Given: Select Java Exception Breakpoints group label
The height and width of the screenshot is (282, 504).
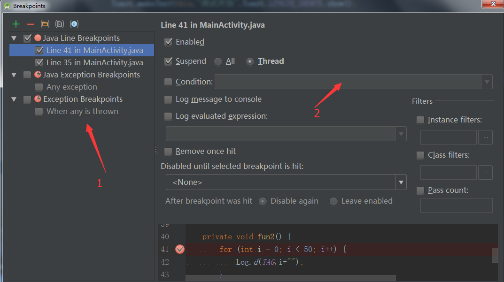Looking at the screenshot, I should pos(92,75).
